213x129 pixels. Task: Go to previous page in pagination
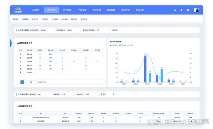point(19,82)
